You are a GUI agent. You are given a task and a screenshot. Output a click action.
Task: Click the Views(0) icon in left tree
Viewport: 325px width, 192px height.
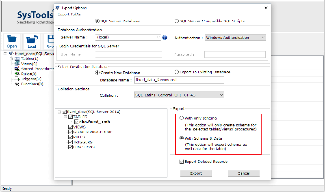(x=17, y=64)
